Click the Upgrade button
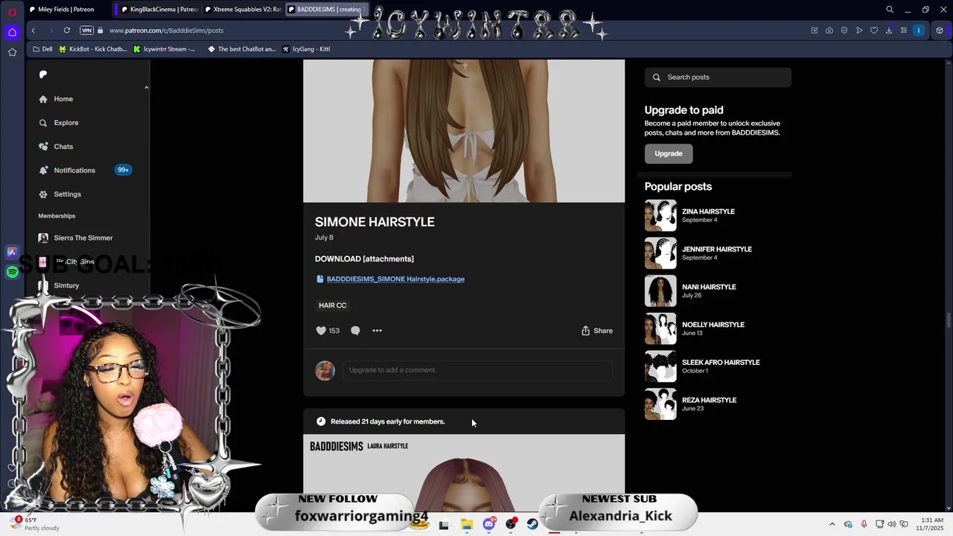Viewport: 953px width, 536px height. coord(669,153)
